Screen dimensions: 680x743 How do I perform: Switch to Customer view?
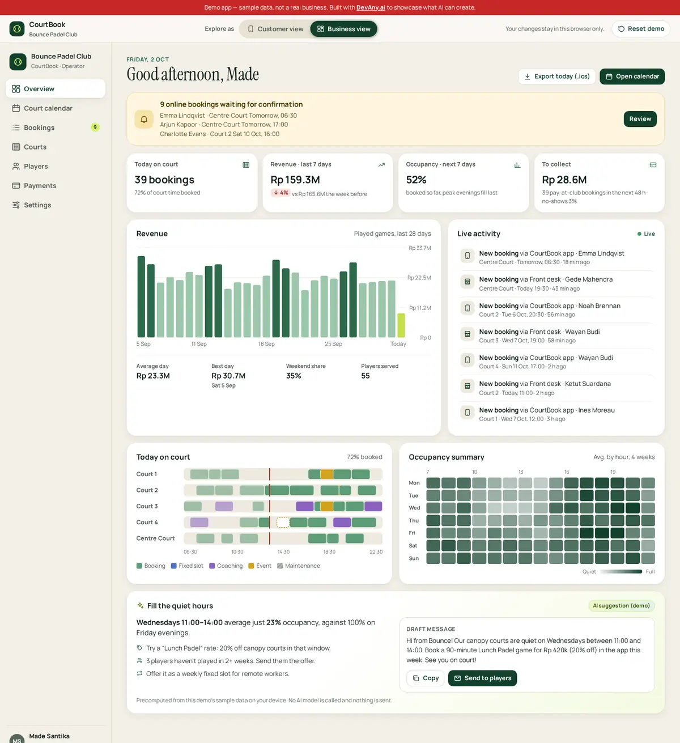click(275, 29)
